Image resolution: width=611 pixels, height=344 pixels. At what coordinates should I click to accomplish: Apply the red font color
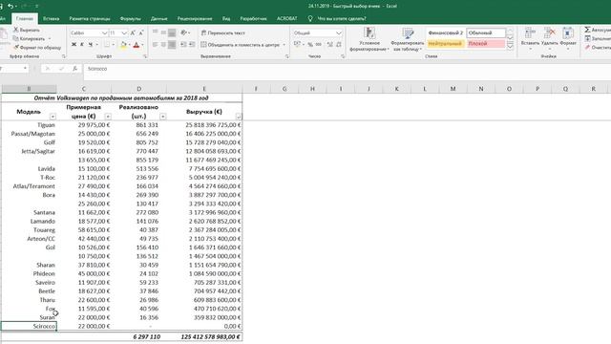(137, 45)
